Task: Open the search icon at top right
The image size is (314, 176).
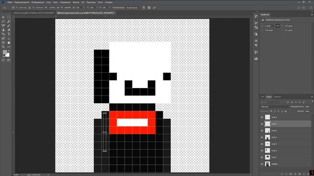Action: [299, 8]
